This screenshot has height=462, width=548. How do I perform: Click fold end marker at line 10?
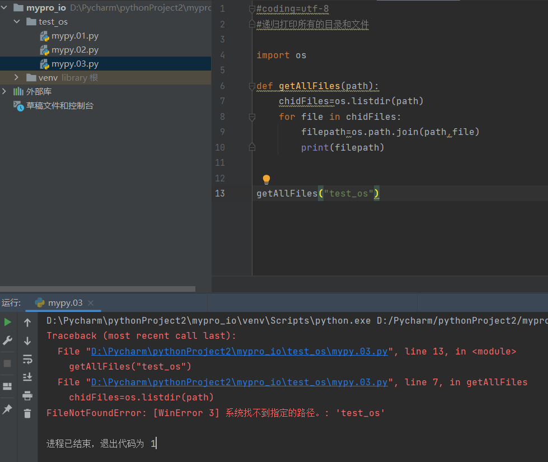click(252, 147)
